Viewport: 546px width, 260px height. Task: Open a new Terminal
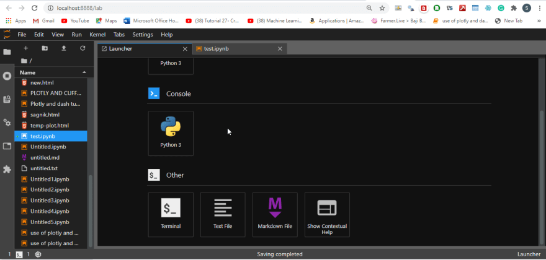(x=171, y=214)
